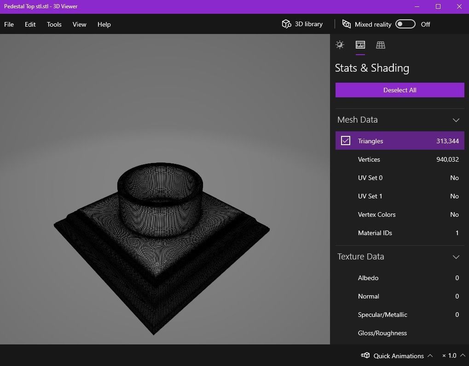Open the View menu
Image resolution: width=469 pixels, height=366 pixels.
point(79,24)
